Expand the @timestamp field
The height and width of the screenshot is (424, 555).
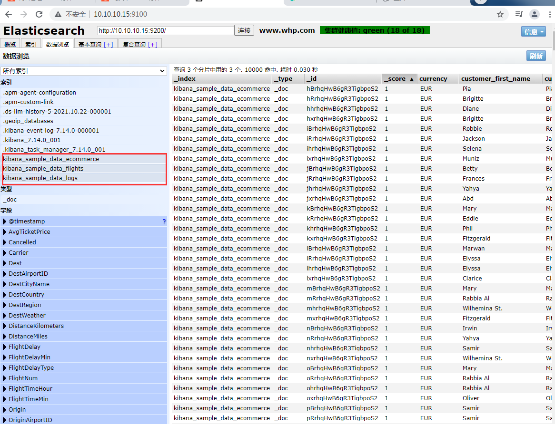pos(5,222)
